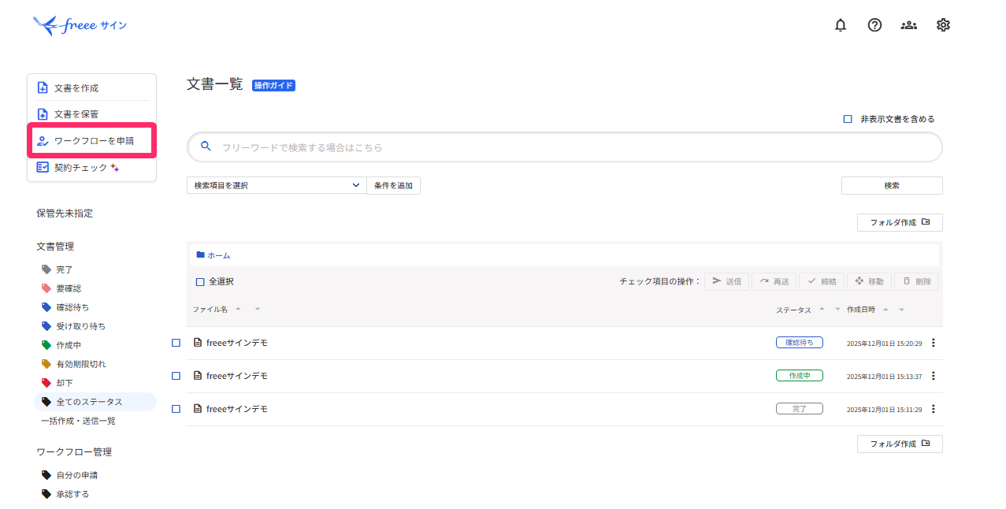
Task: Click the 完了 status badge in the list
Action: [x=800, y=409]
